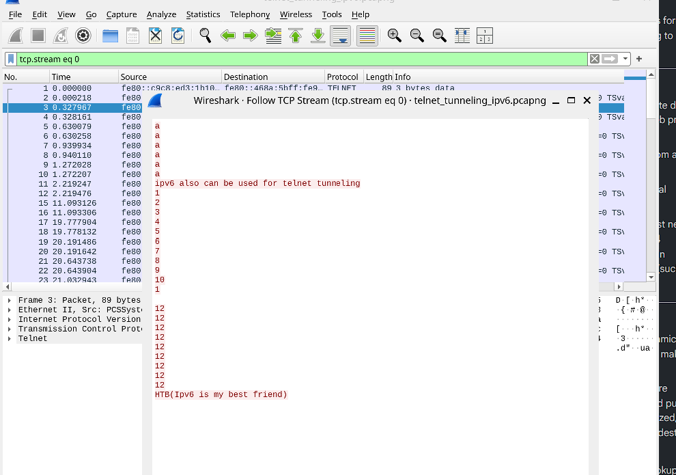
Task: Stop capturing packets with square icon
Action: [x=38, y=36]
